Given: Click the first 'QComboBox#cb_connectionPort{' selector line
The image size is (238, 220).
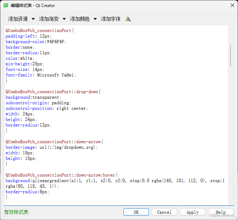Looking at the screenshot, I should 40,31.
